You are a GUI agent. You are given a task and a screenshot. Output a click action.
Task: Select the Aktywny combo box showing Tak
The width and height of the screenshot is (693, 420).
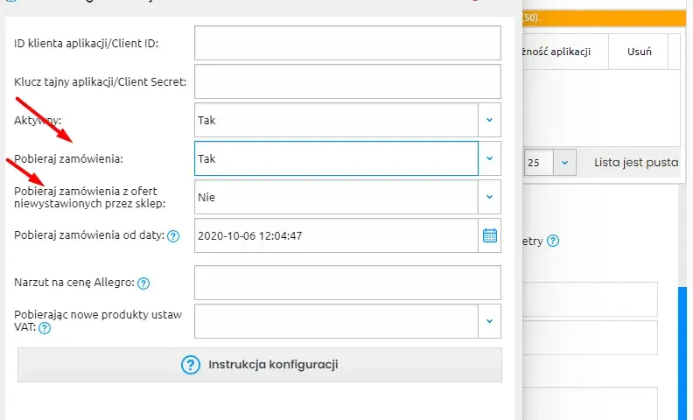tap(336, 120)
